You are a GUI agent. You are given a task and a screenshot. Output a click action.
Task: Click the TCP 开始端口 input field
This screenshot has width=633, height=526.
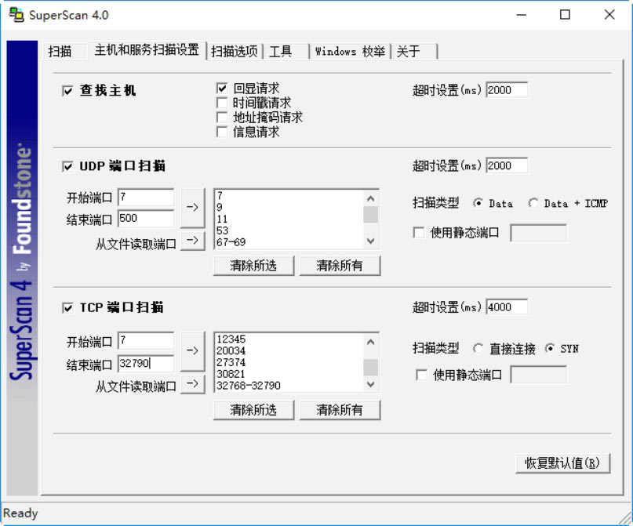click(146, 341)
